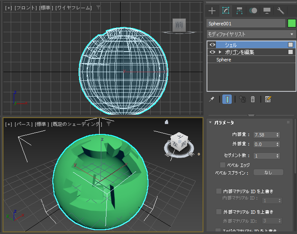This screenshot has width=297, height=234.
Task: Collapse the パラメータ rollout
Action: (210, 122)
